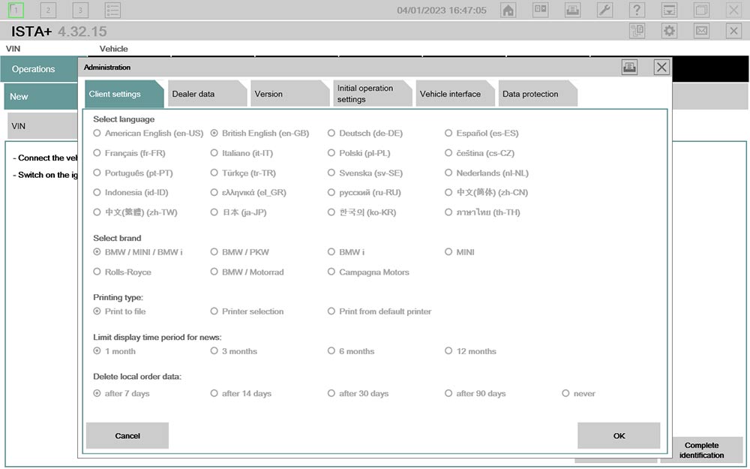750x469 pixels.
Task: Click the stacked windows icon in top bar
Action: point(701,10)
